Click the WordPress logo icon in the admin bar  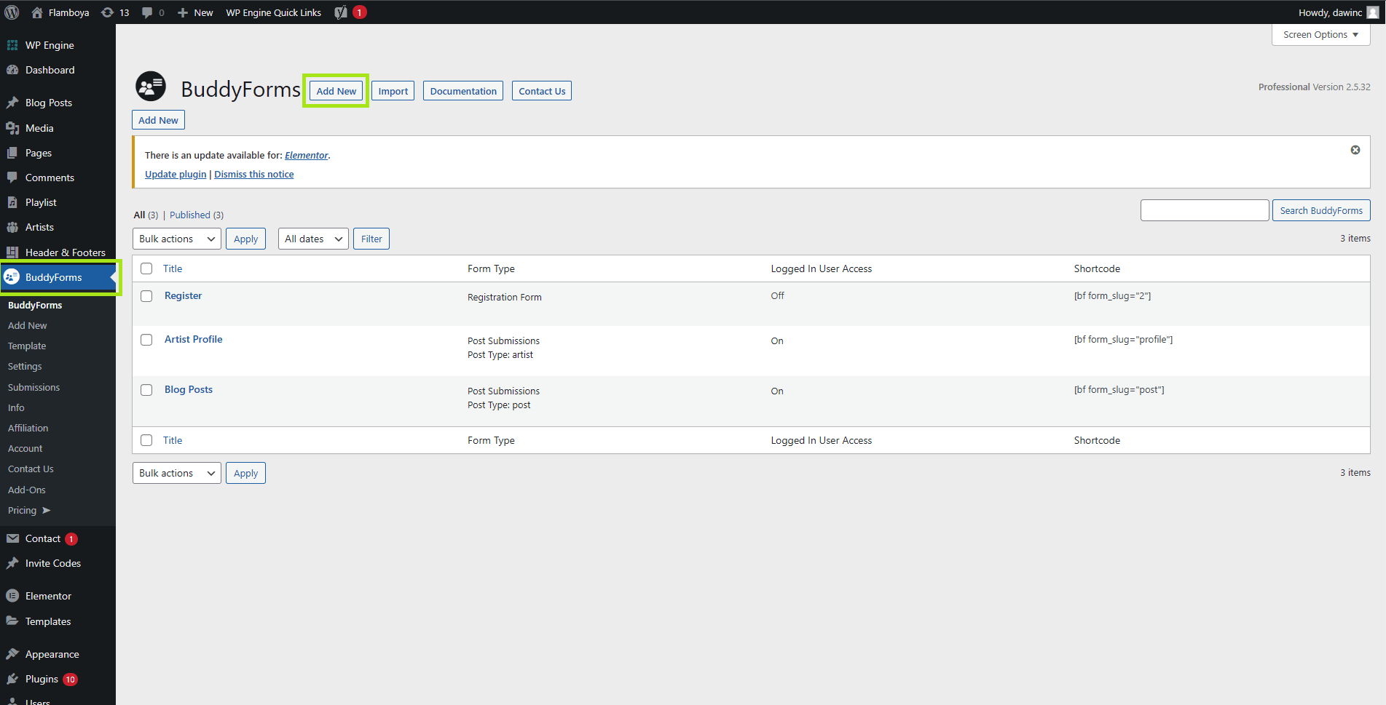point(12,12)
